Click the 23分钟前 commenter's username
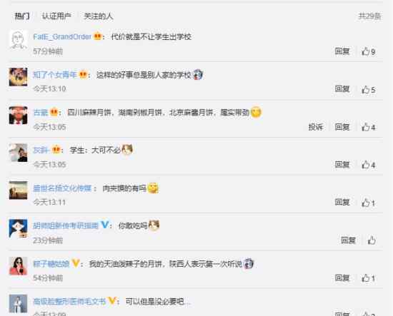 [x=66, y=225]
